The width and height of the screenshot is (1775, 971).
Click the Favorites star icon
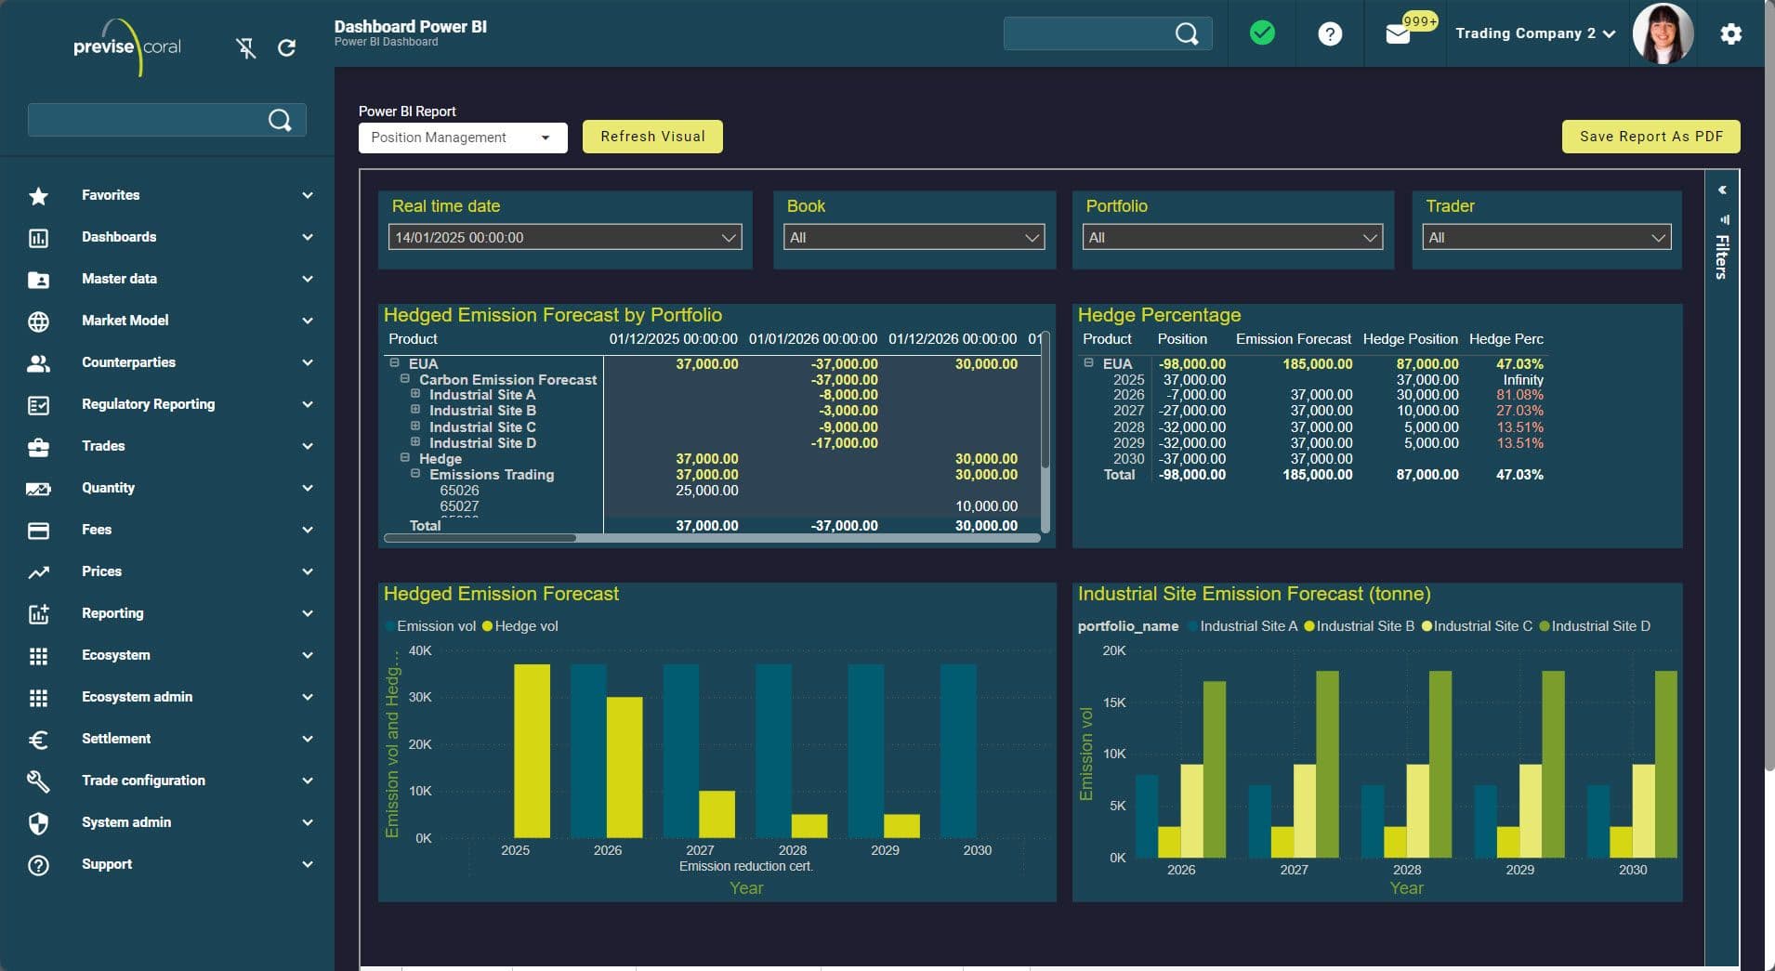pos(38,196)
